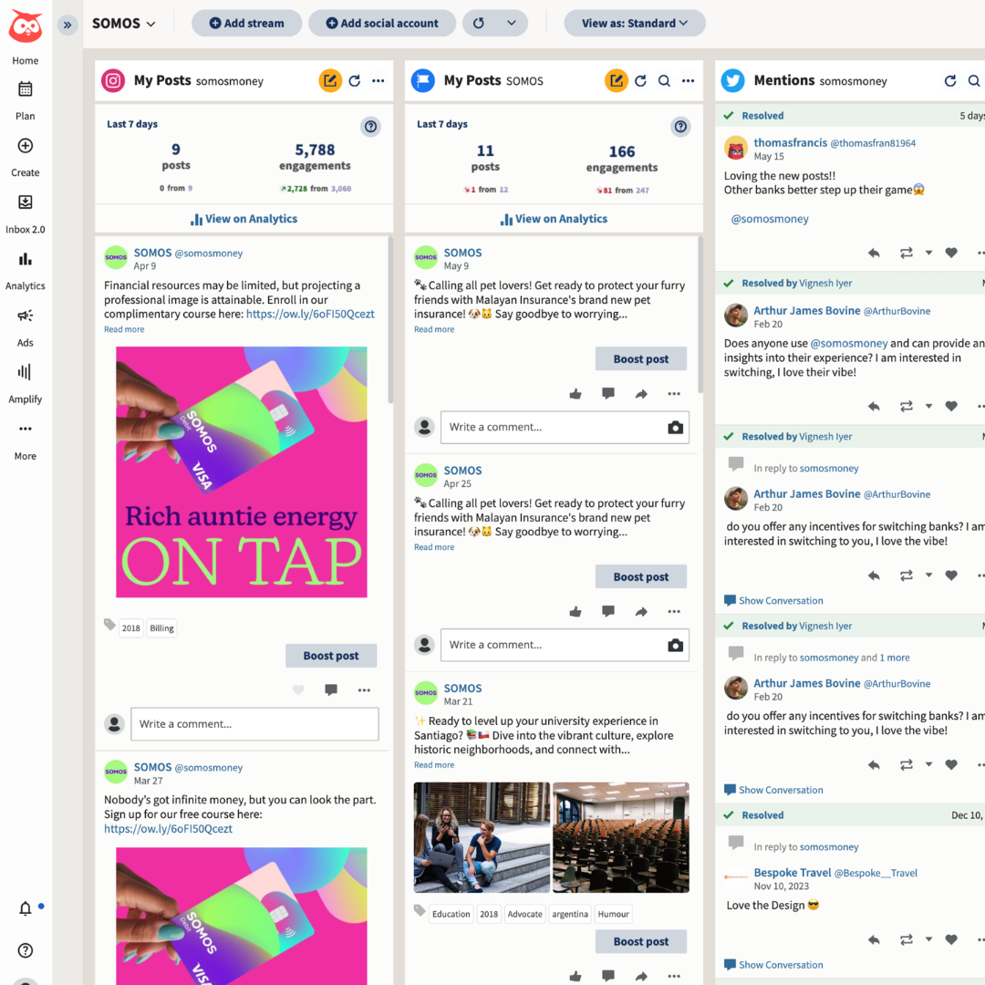Like the thomasfrancis mention tweet
Screen dimensions: 985x985
pos(951,253)
